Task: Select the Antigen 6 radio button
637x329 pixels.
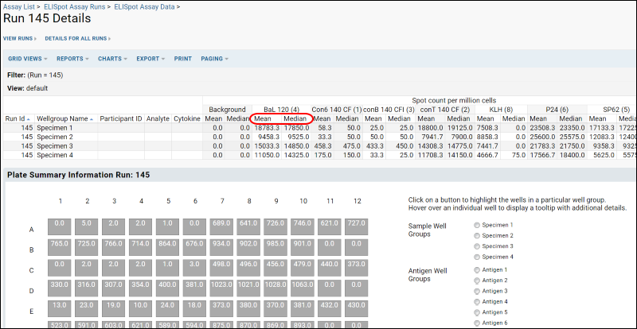Action: pos(476,323)
